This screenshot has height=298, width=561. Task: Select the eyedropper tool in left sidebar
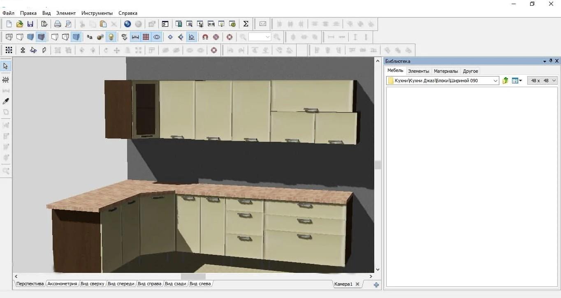6,101
